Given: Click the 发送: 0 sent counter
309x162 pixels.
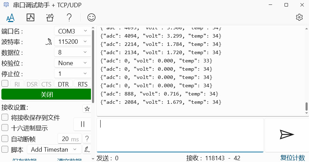Looking at the screenshot, I should pos(107,158).
